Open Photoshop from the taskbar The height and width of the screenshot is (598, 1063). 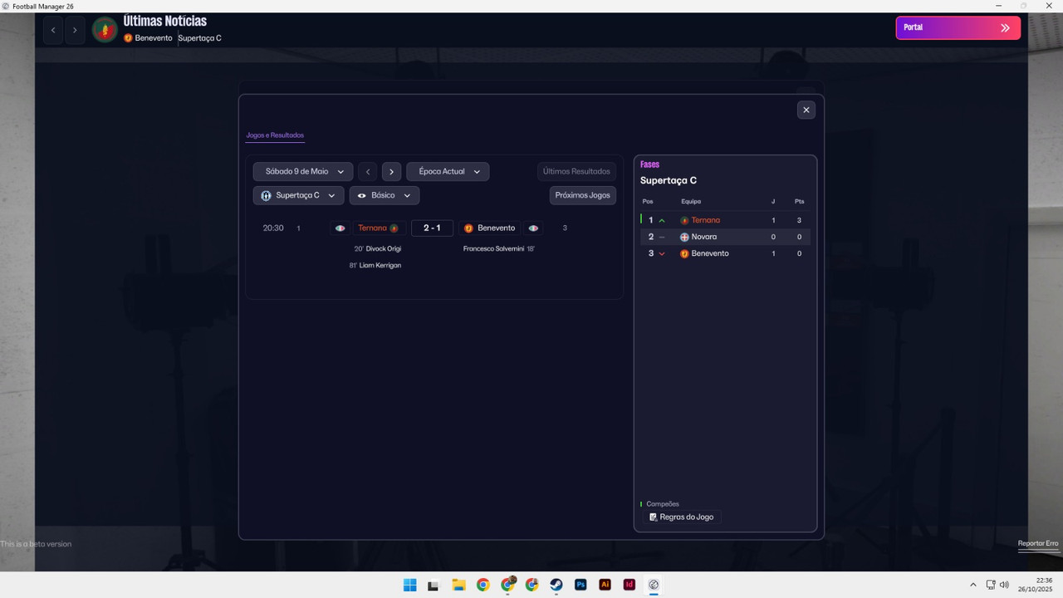(x=580, y=585)
